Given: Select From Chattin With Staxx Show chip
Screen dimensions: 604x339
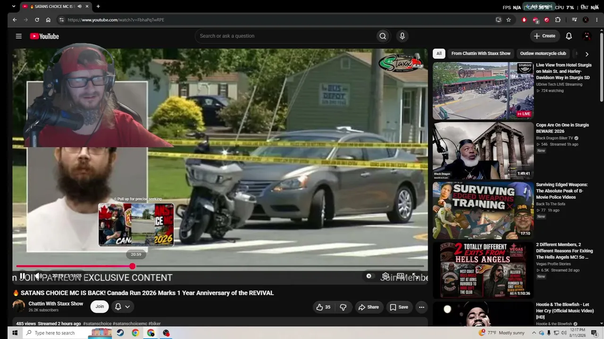Looking at the screenshot, I should click(481, 54).
